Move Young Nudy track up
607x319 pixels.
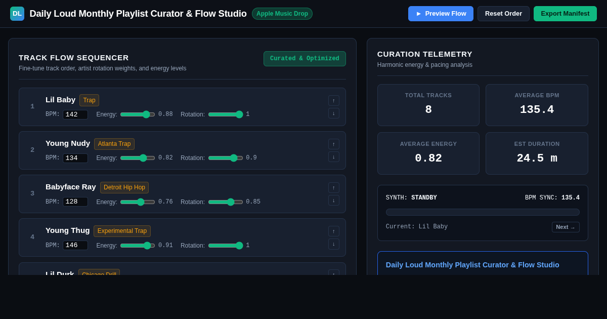pyautogui.click(x=334, y=144)
